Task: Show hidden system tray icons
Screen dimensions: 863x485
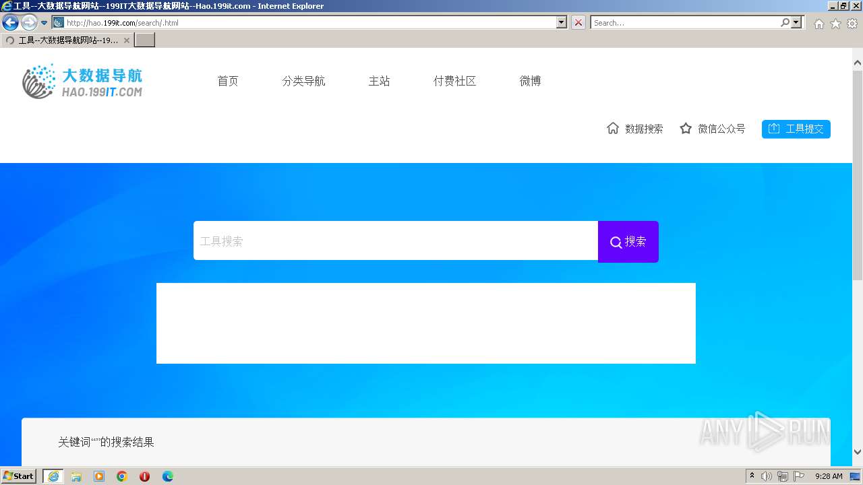Action: tap(752, 476)
